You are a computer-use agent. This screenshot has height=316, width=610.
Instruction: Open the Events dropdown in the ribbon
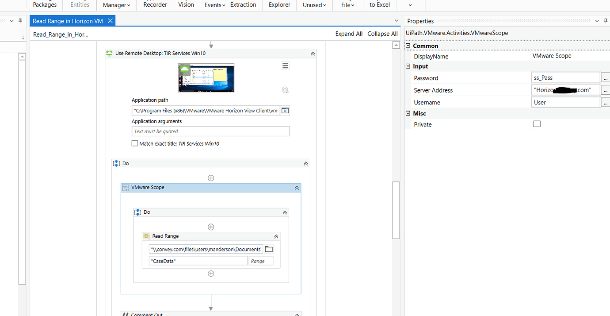pyautogui.click(x=214, y=5)
